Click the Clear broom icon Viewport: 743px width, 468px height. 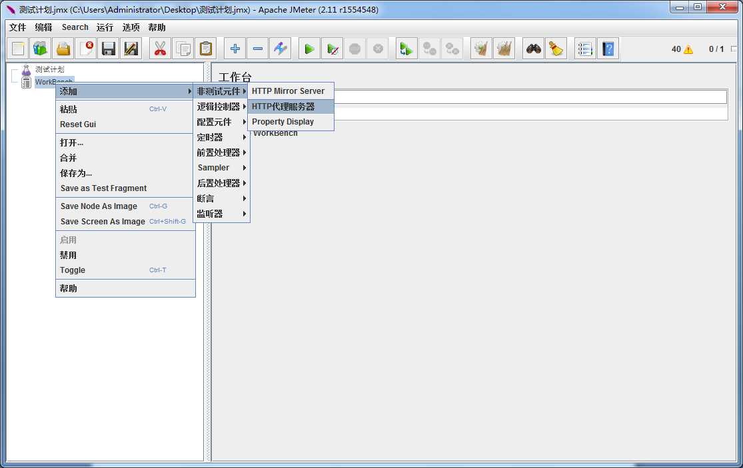point(481,49)
